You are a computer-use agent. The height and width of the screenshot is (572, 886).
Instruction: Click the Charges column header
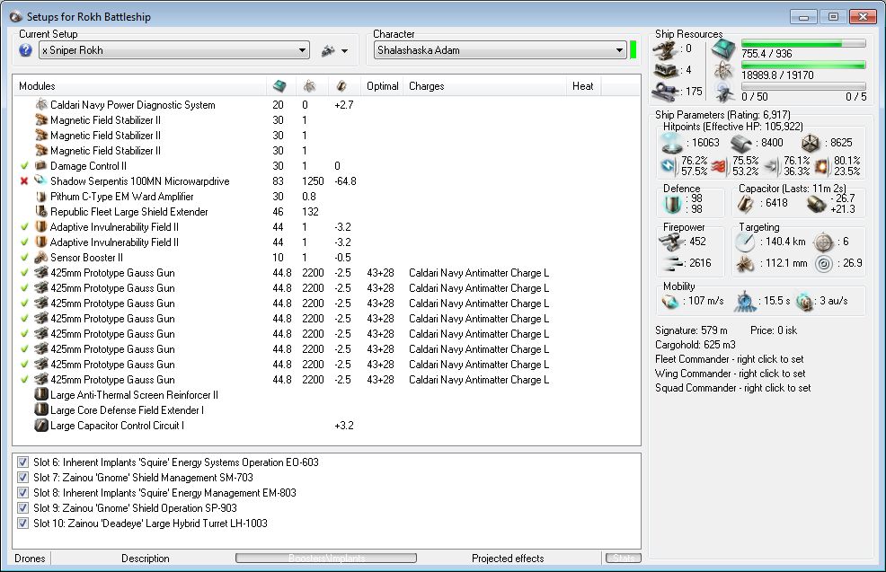pyautogui.click(x=427, y=86)
